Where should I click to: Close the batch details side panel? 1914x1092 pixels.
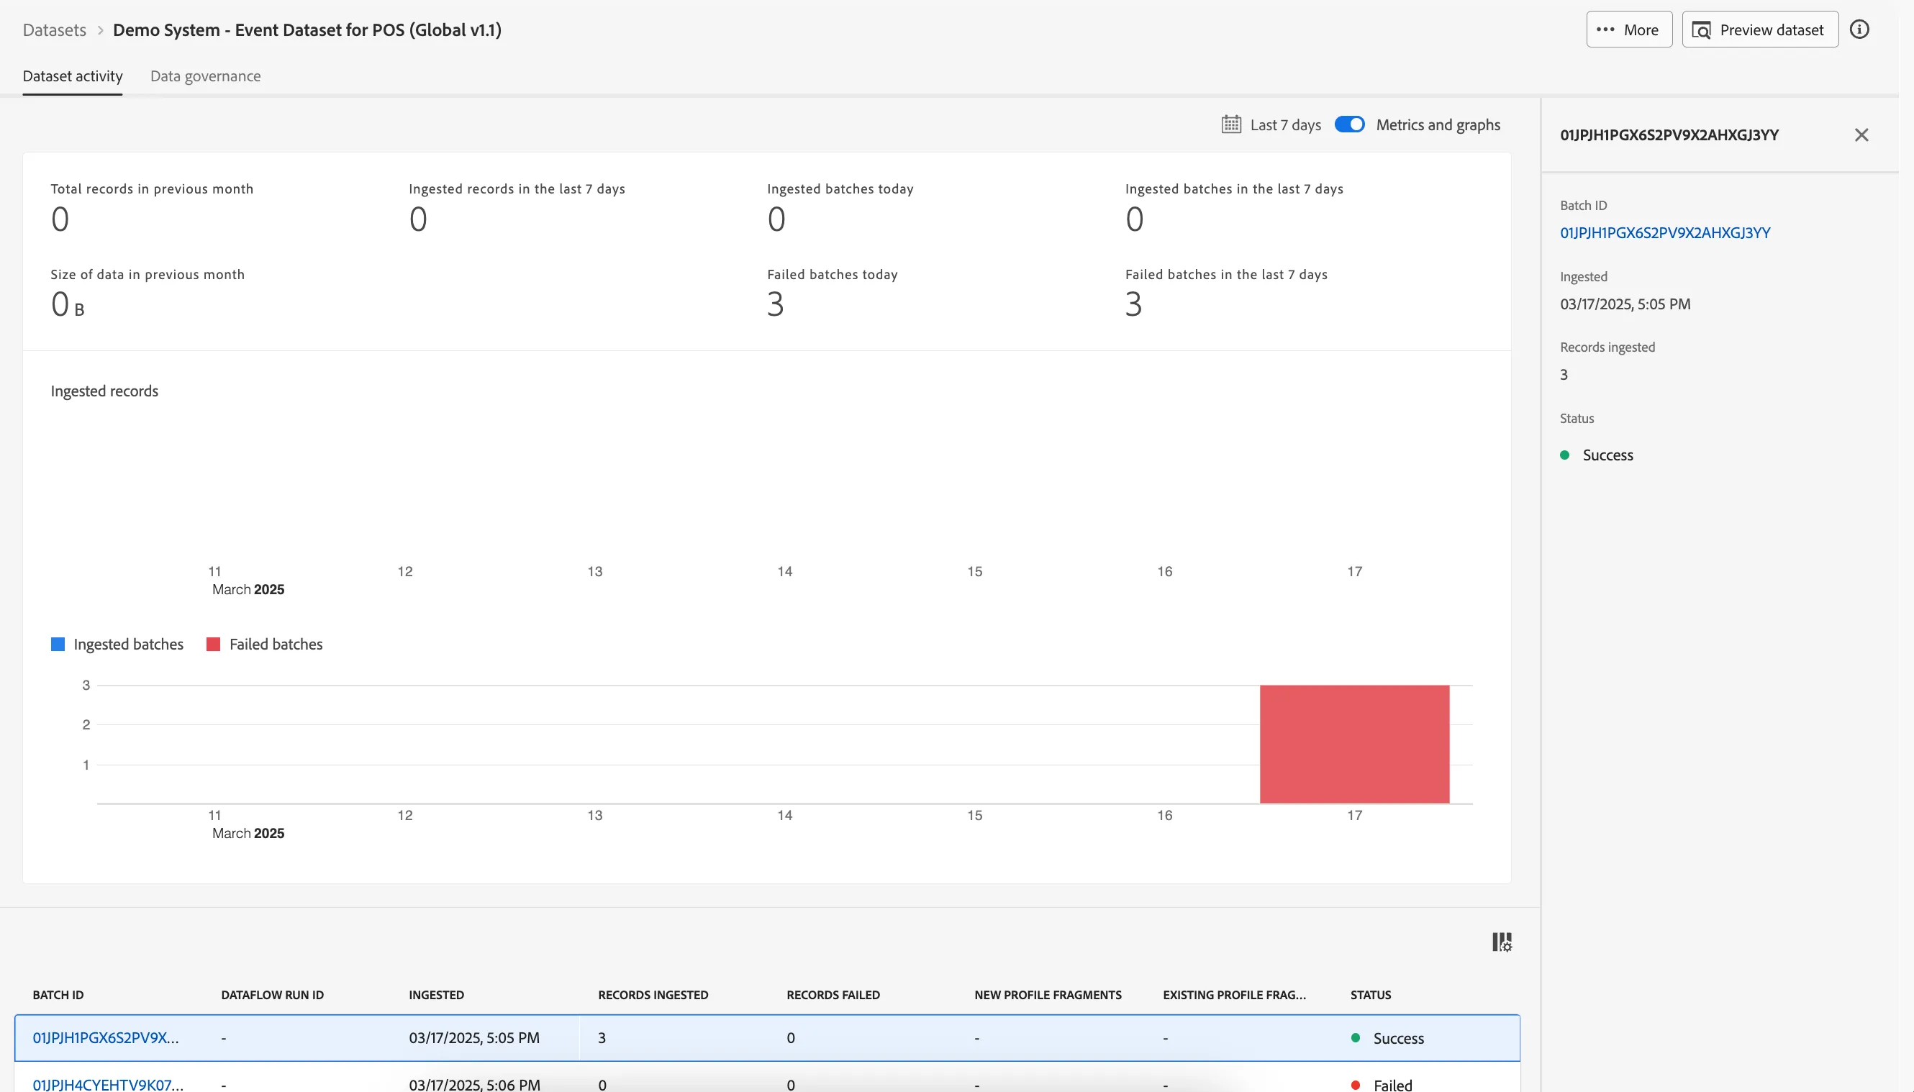coord(1861,135)
